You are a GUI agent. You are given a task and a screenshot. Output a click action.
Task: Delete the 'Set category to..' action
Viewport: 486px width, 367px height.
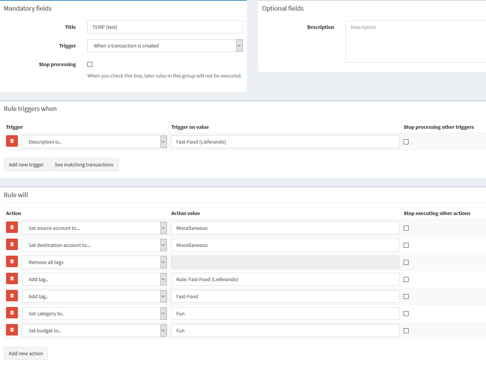(12, 312)
